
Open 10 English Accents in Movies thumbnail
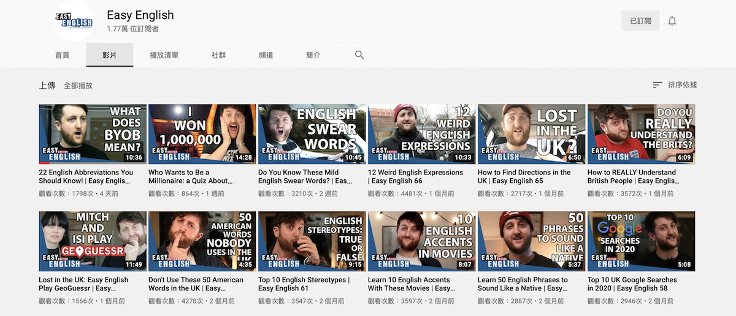[422, 241]
